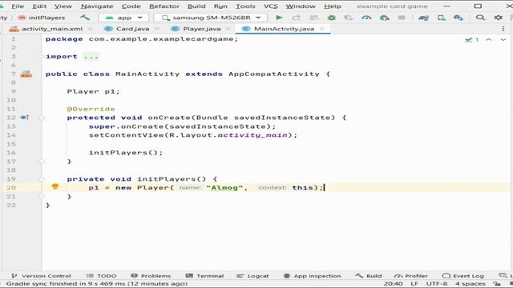This screenshot has width=513, height=288.
Task: Open the View menu
Action: click(63, 6)
